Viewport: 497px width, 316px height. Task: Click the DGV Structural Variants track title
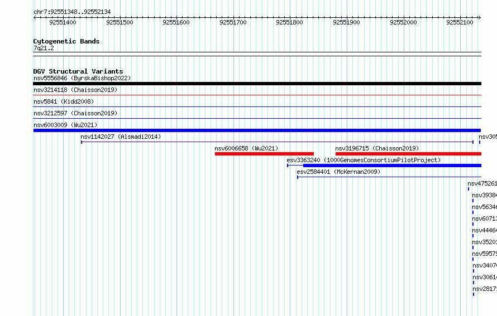78,71
